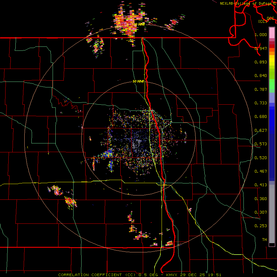Select the 0.253 legend value

click(x=261, y=226)
